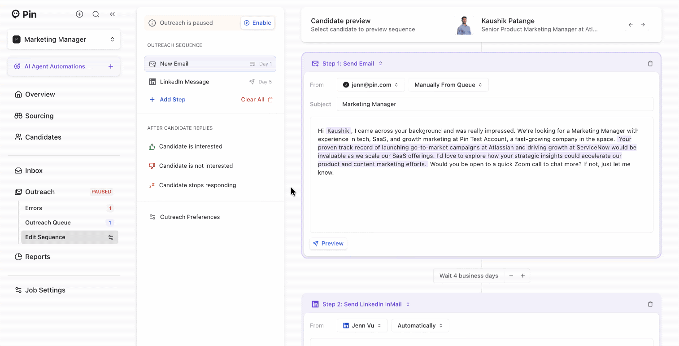Image resolution: width=679 pixels, height=346 pixels.
Task: Decrease wait days with the minus button
Action: click(x=511, y=276)
